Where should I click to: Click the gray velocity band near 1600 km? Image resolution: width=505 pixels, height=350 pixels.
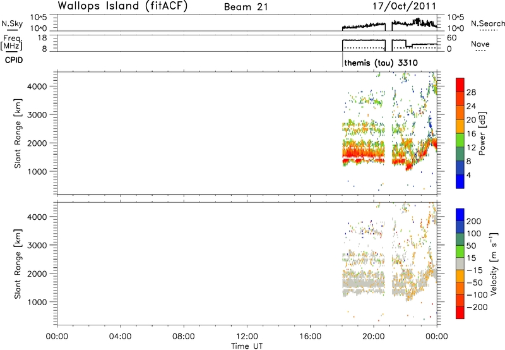pos(364,284)
